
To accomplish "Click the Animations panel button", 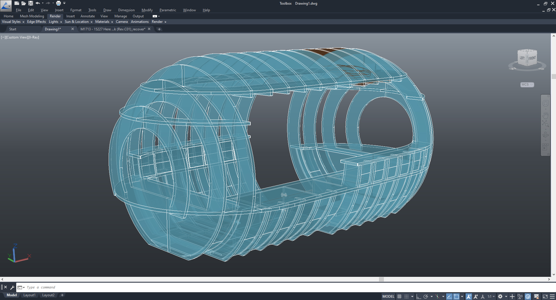I will pos(140,22).
